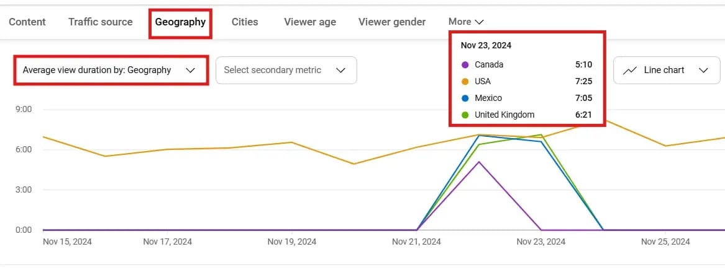Switch to Viewer age tab
The height and width of the screenshot is (270, 725).
(310, 22)
